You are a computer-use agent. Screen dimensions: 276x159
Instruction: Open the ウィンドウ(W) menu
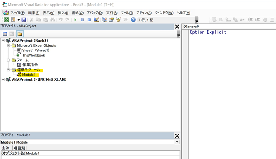[164, 13]
